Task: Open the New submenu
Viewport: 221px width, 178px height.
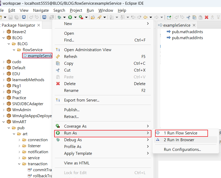Action: point(103,23)
